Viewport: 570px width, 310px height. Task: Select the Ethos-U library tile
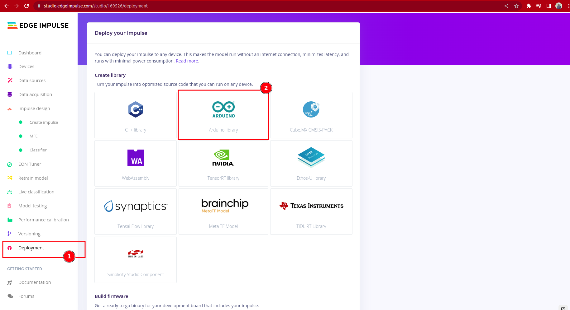[x=311, y=163]
